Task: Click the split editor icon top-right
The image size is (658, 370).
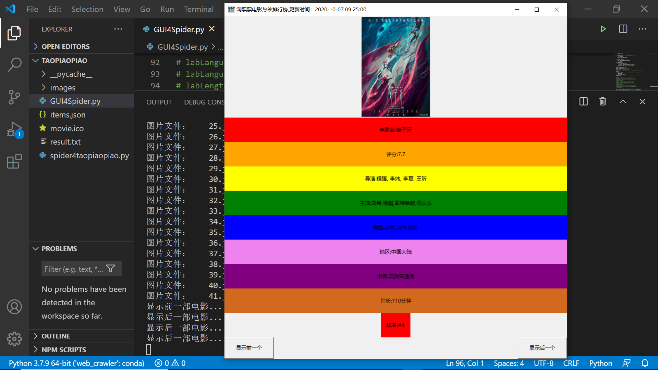Action: pyautogui.click(x=623, y=29)
